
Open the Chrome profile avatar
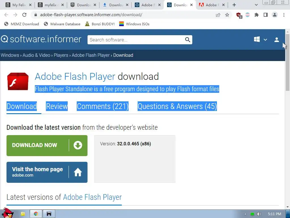click(x=275, y=15)
